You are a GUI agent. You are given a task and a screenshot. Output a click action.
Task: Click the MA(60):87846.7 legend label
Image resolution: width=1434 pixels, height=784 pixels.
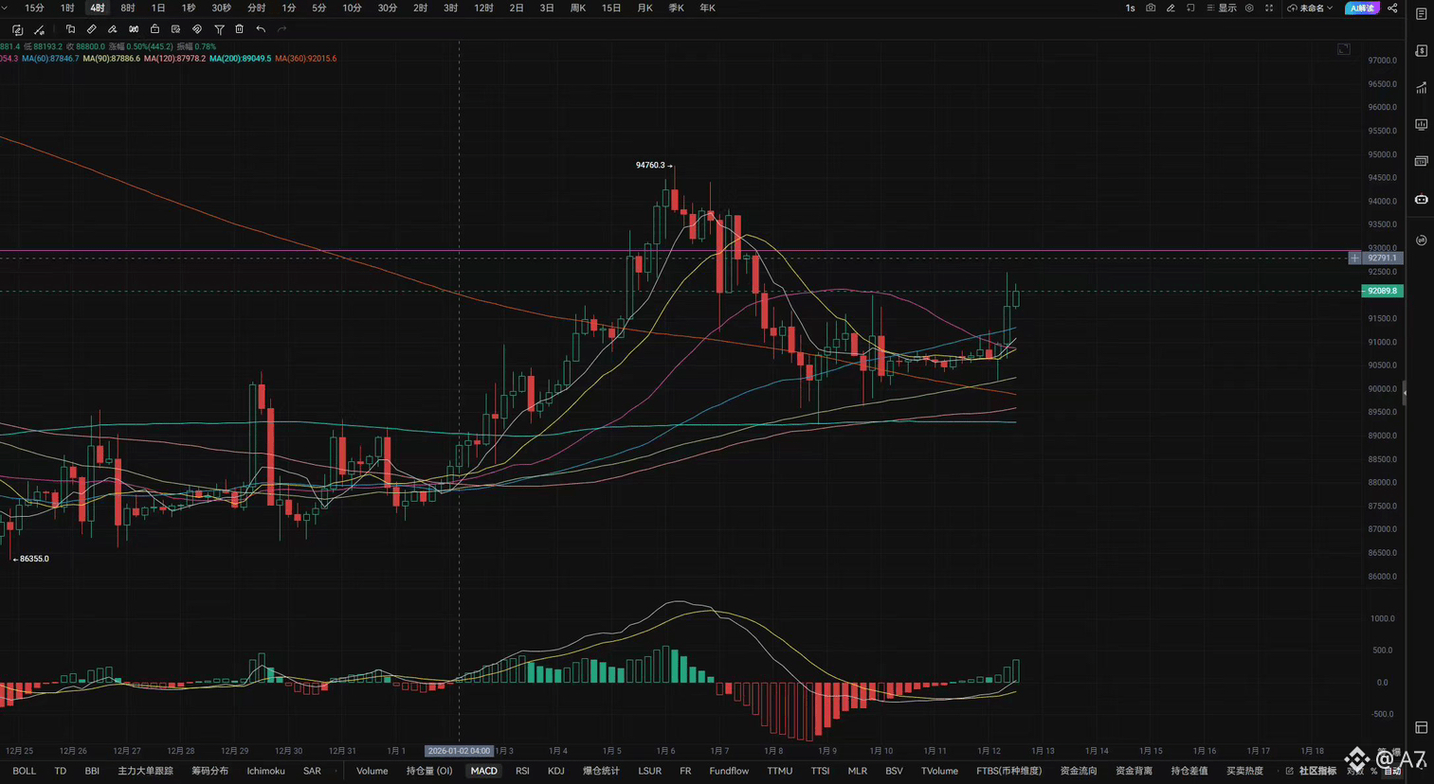50,59
